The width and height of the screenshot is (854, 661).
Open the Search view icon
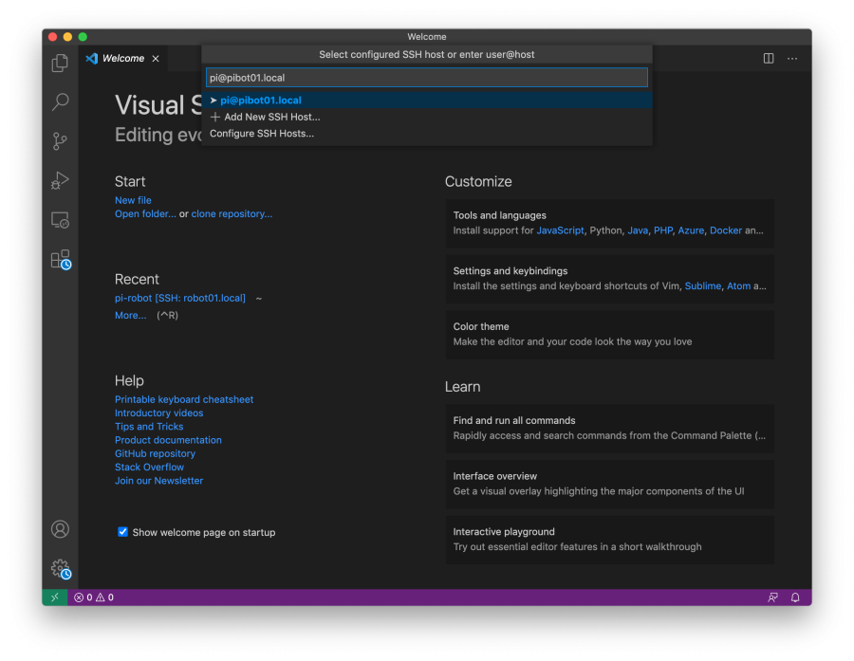click(x=60, y=101)
